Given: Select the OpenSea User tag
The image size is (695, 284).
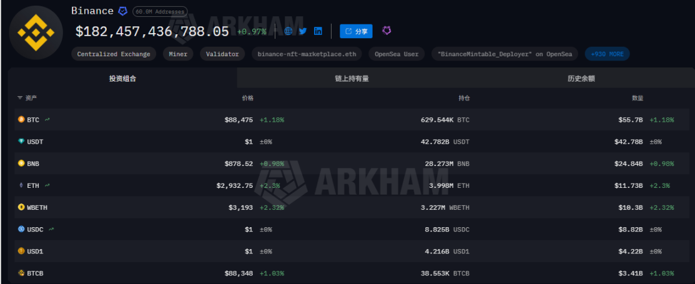Looking at the screenshot, I should (397, 54).
